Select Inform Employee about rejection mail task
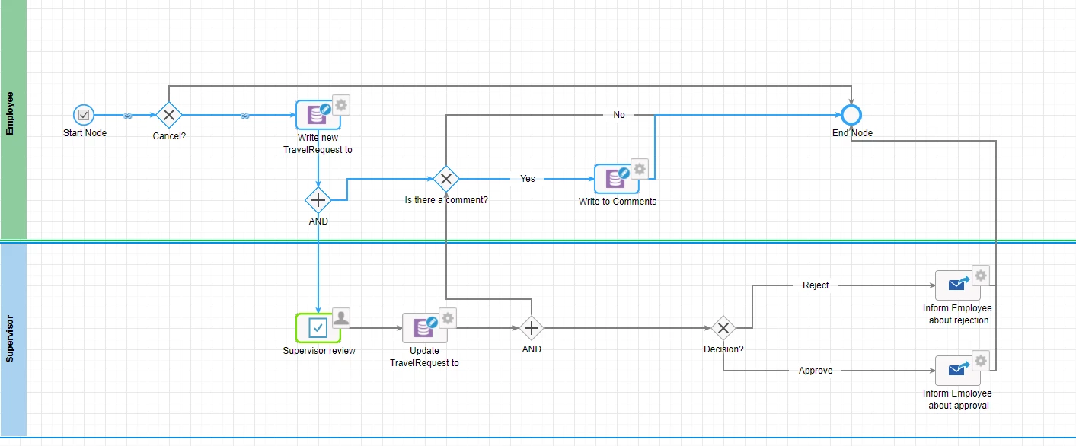1076x446 pixels. [x=958, y=285]
